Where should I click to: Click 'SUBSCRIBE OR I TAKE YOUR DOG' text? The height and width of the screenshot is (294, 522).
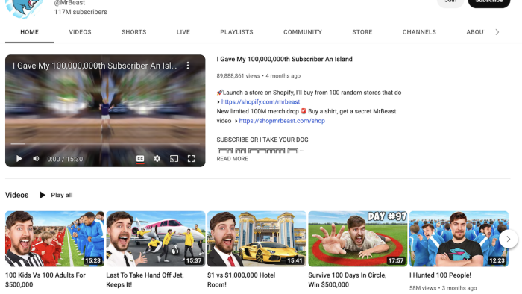pyautogui.click(x=262, y=140)
